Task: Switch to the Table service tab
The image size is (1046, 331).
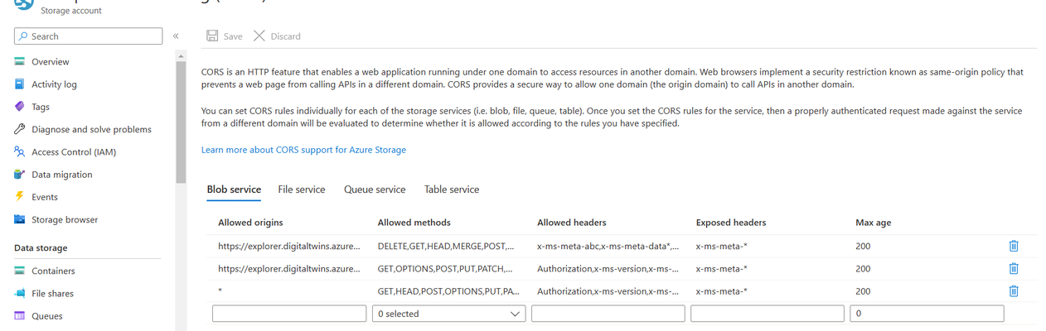Action: pyautogui.click(x=452, y=189)
